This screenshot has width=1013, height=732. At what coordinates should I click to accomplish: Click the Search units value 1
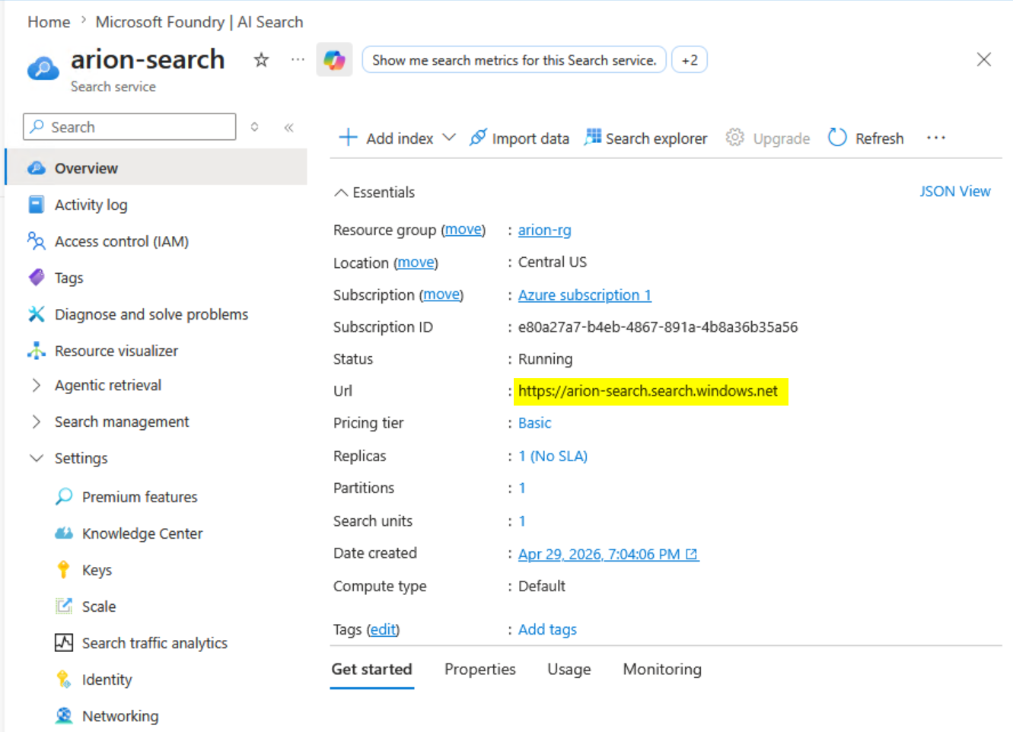pos(522,521)
